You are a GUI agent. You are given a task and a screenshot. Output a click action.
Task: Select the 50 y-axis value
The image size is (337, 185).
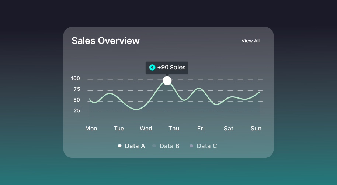[77, 100]
